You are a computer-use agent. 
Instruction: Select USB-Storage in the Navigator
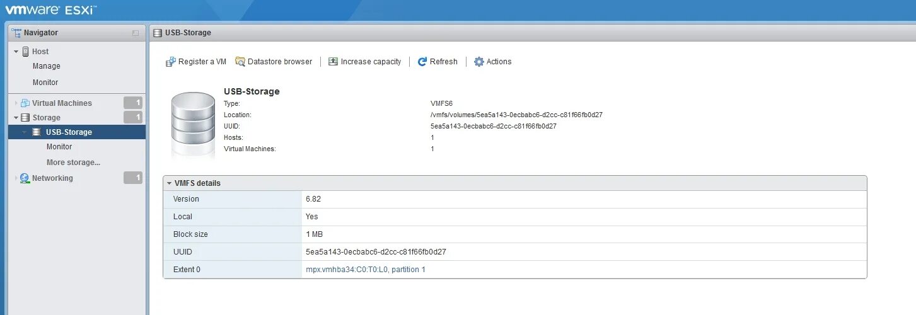(x=77, y=132)
